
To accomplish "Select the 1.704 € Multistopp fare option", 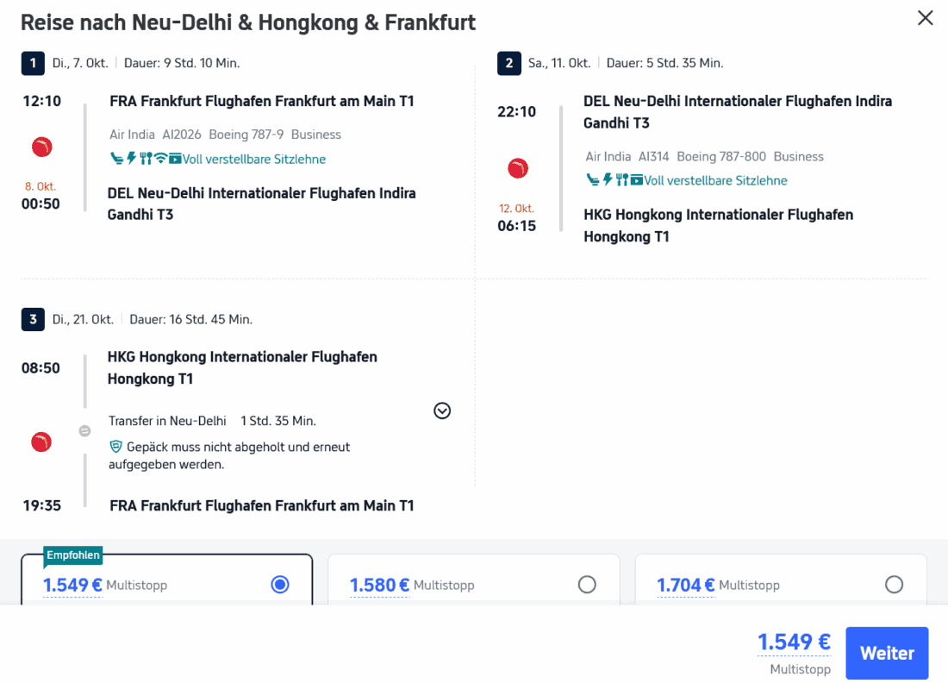I will 894,585.
